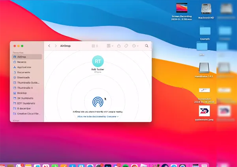Open Documents in the sidebar
The height and width of the screenshot is (167, 237).
pyautogui.click(x=27, y=72)
